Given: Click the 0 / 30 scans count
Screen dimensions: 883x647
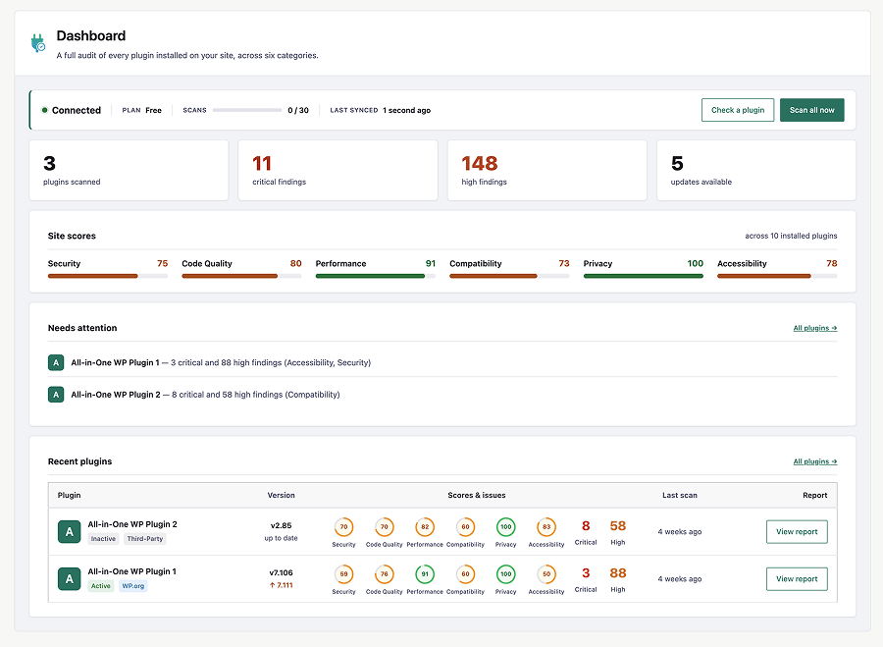Looking at the screenshot, I should click(x=298, y=110).
